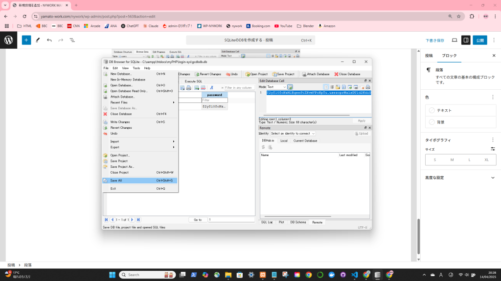This screenshot has width=501, height=281.
Task: Choose the XL font size option
Action: click(x=487, y=160)
